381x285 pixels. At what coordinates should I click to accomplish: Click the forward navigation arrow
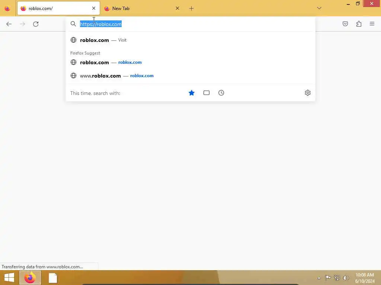pyautogui.click(x=22, y=24)
